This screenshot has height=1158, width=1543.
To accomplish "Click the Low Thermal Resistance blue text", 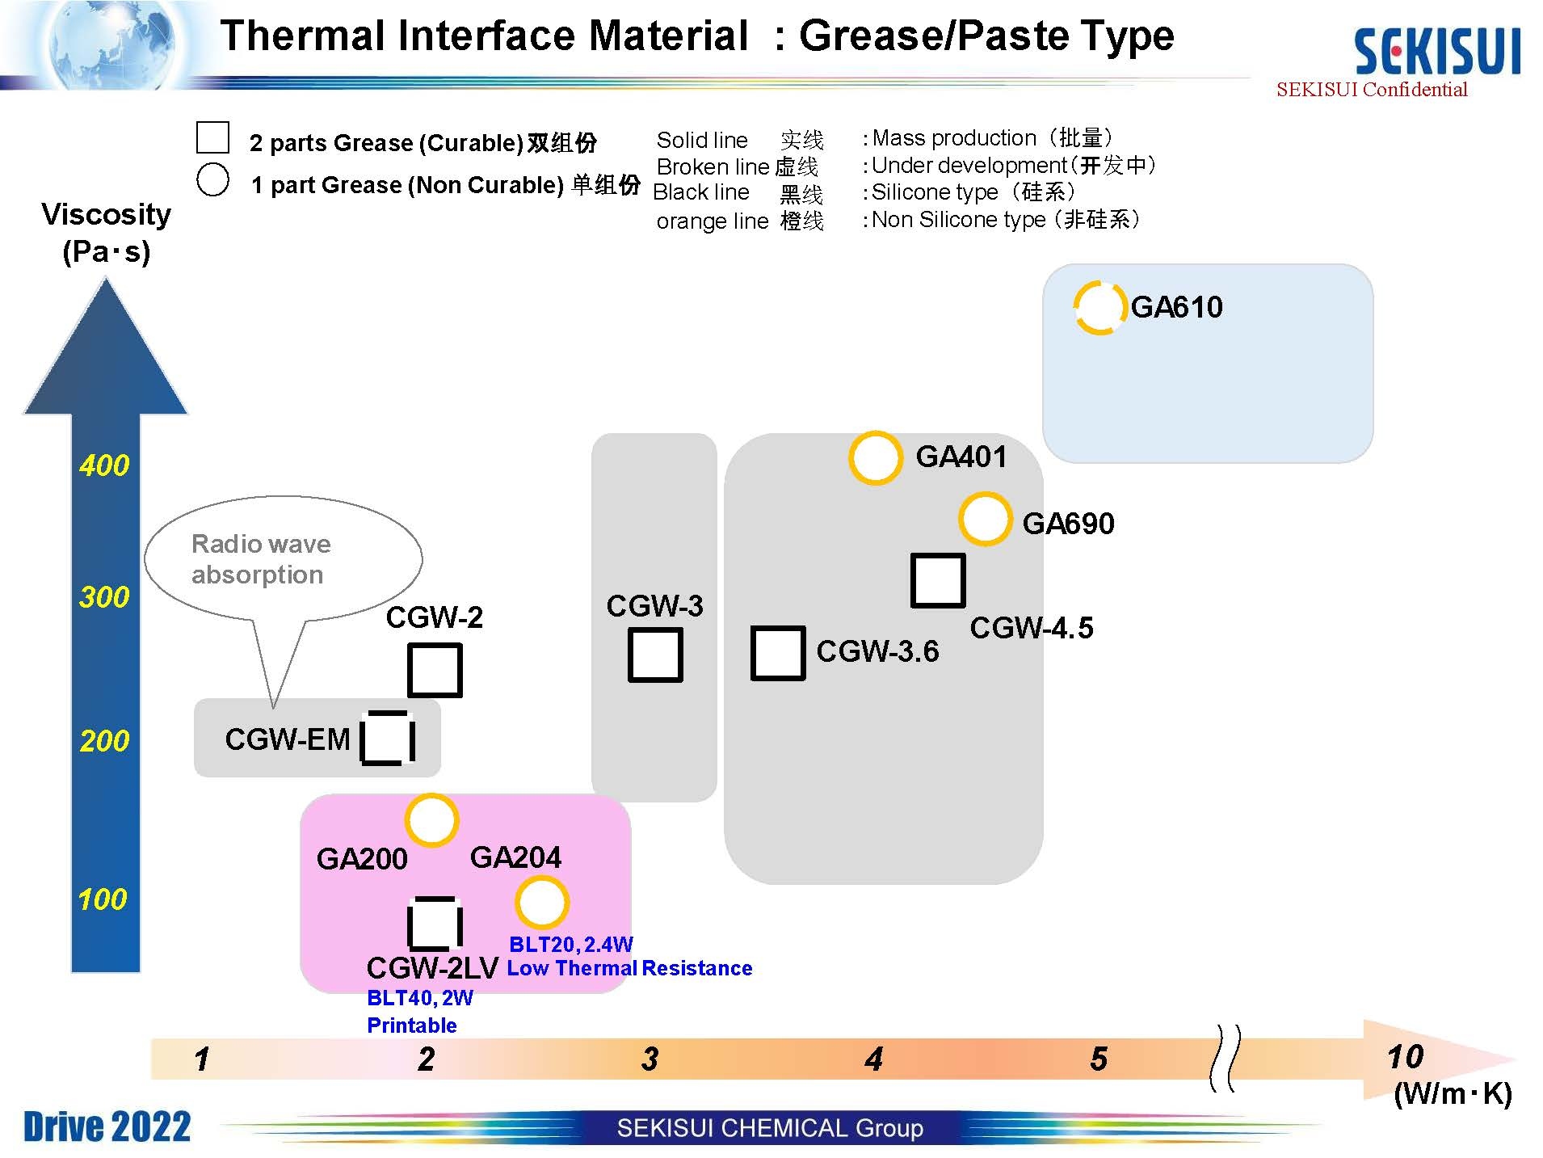I will click(x=630, y=968).
